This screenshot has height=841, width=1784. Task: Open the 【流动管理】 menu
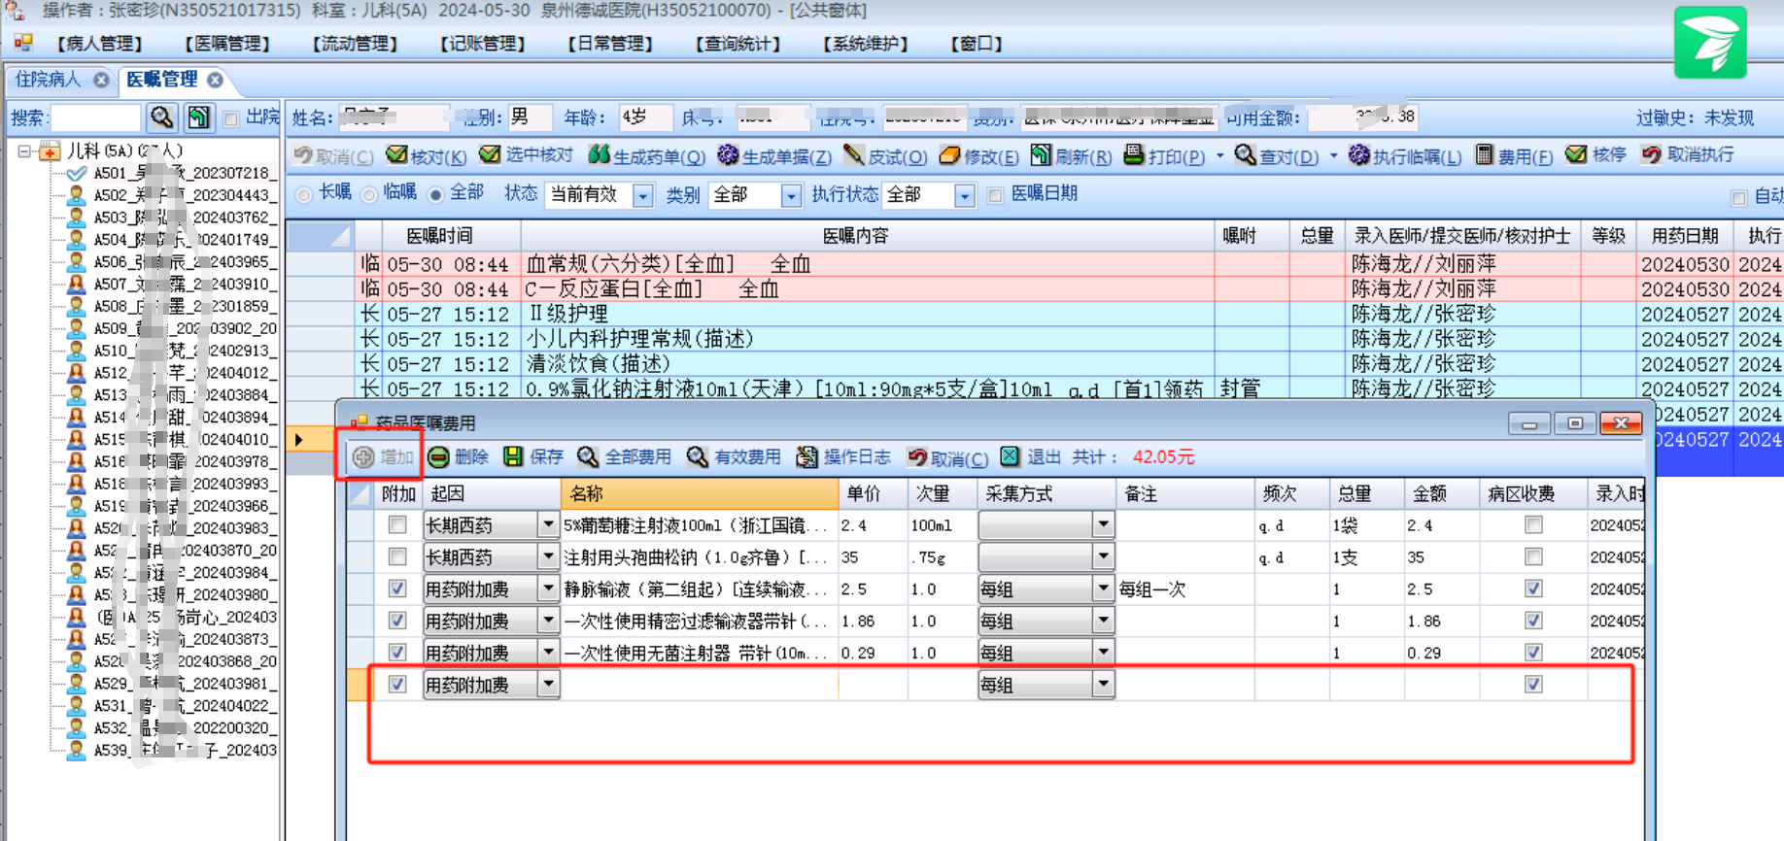click(356, 44)
